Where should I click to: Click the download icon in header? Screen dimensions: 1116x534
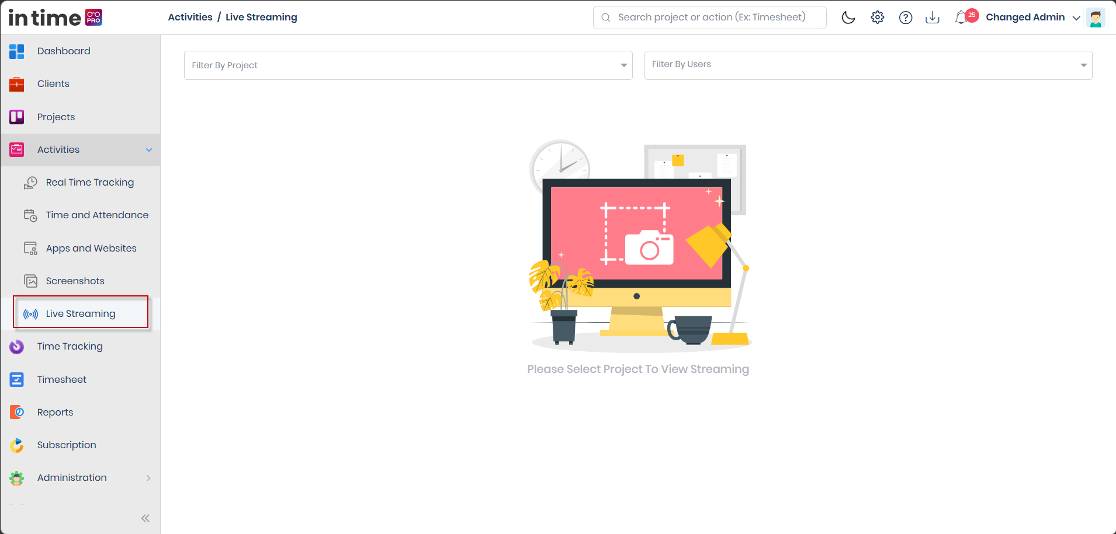933,18
